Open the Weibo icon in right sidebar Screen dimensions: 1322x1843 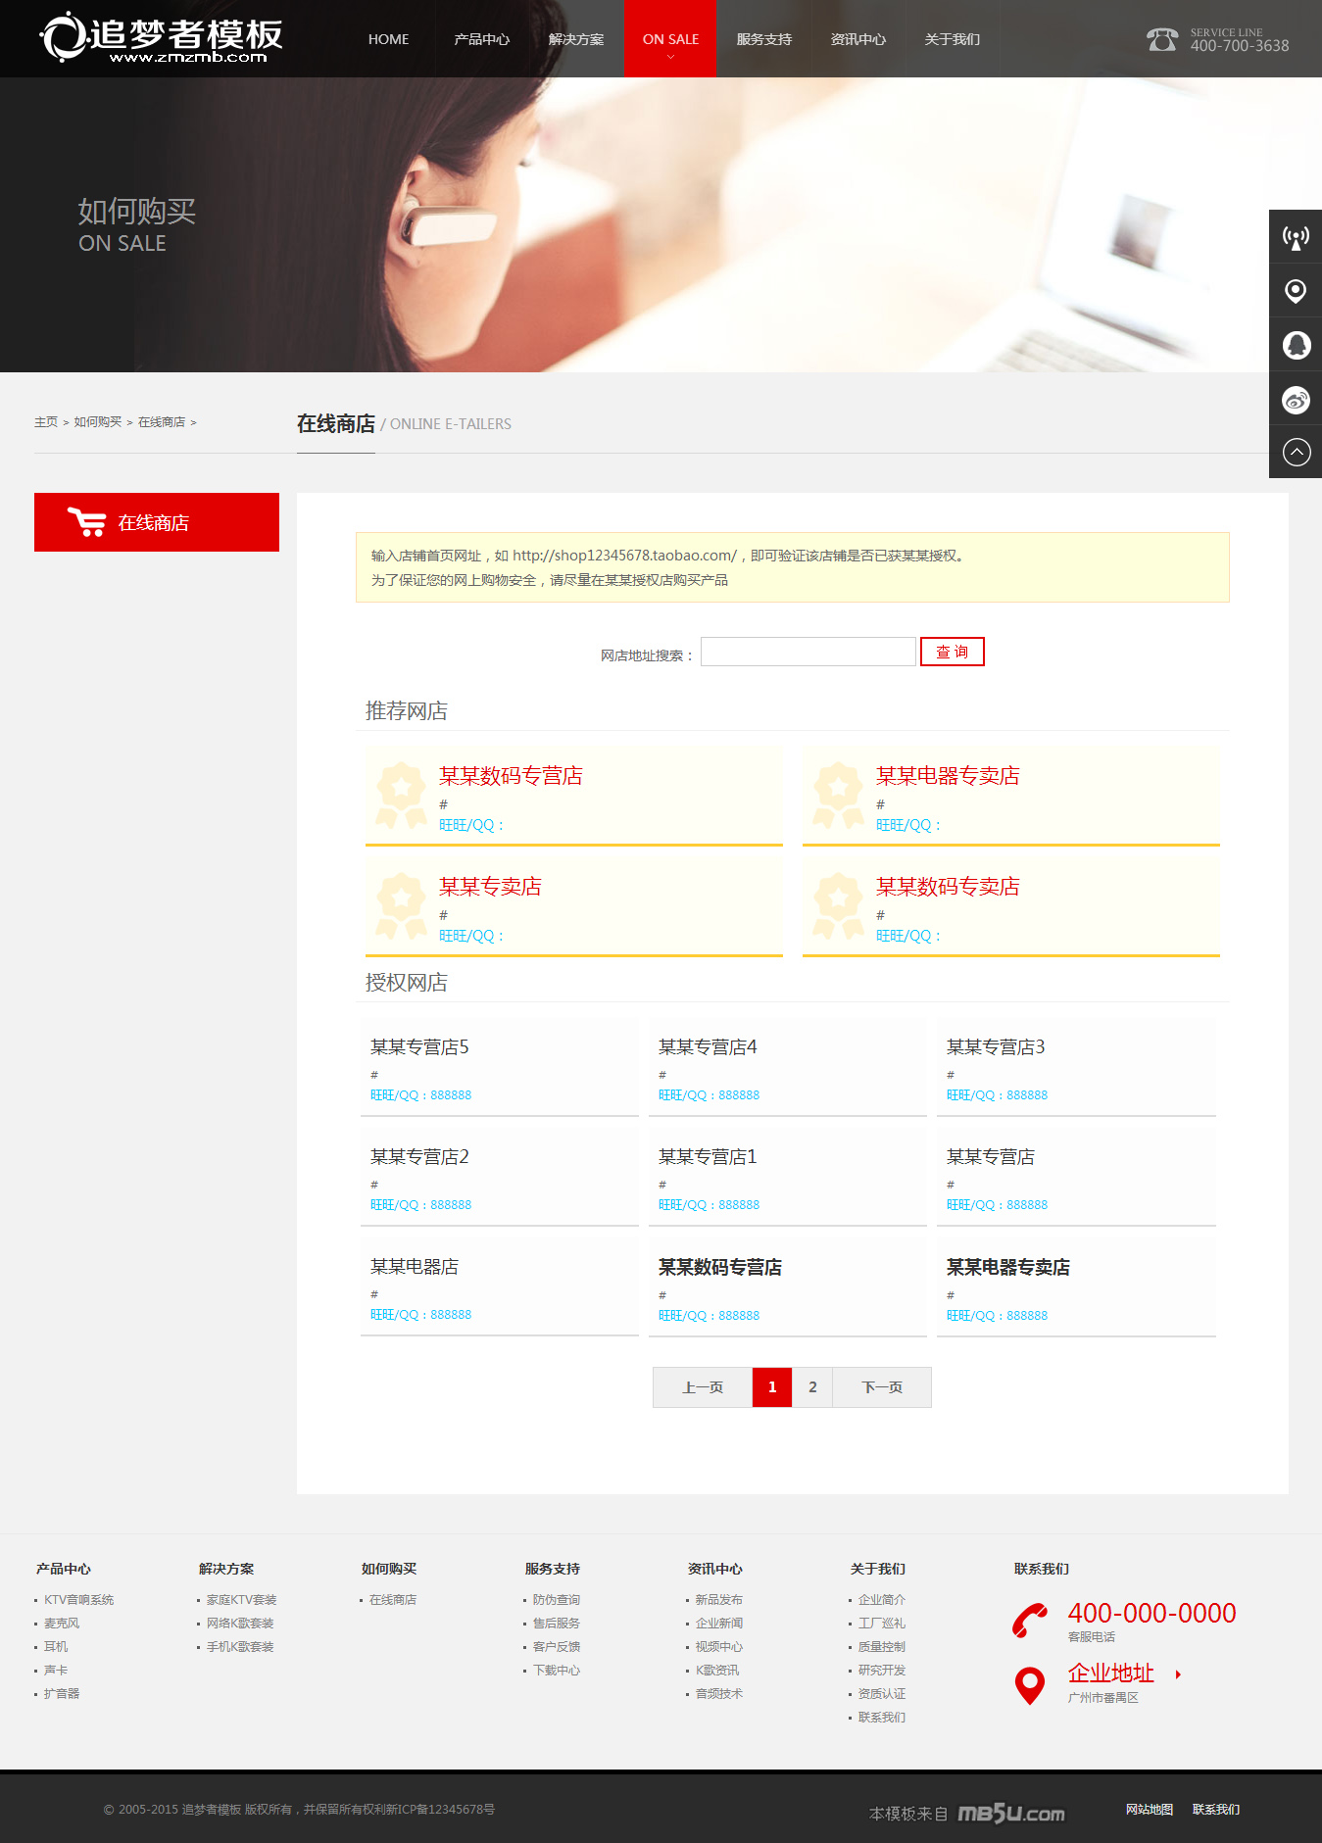pos(1296,400)
